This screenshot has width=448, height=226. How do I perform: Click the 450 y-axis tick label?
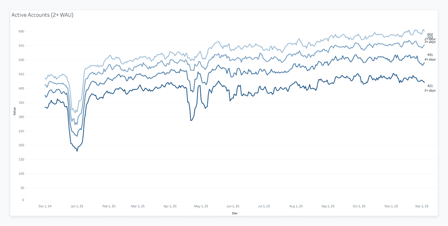tap(21, 74)
